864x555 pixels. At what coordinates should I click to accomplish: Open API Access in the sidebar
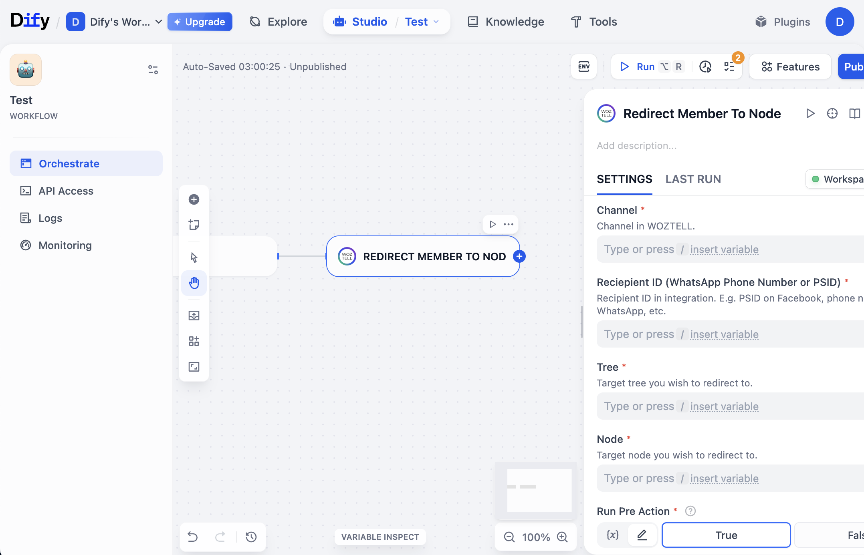pyautogui.click(x=66, y=191)
